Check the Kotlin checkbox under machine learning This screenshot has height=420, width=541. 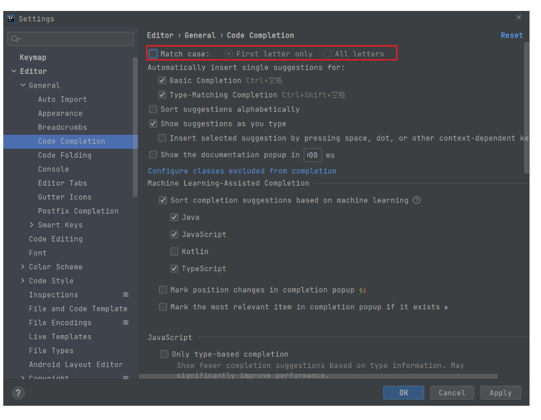[174, 251]
